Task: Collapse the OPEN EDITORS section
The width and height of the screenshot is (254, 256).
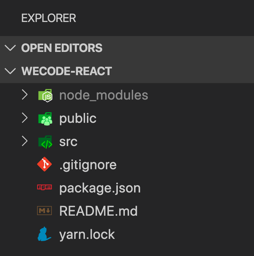Action: 10,48
